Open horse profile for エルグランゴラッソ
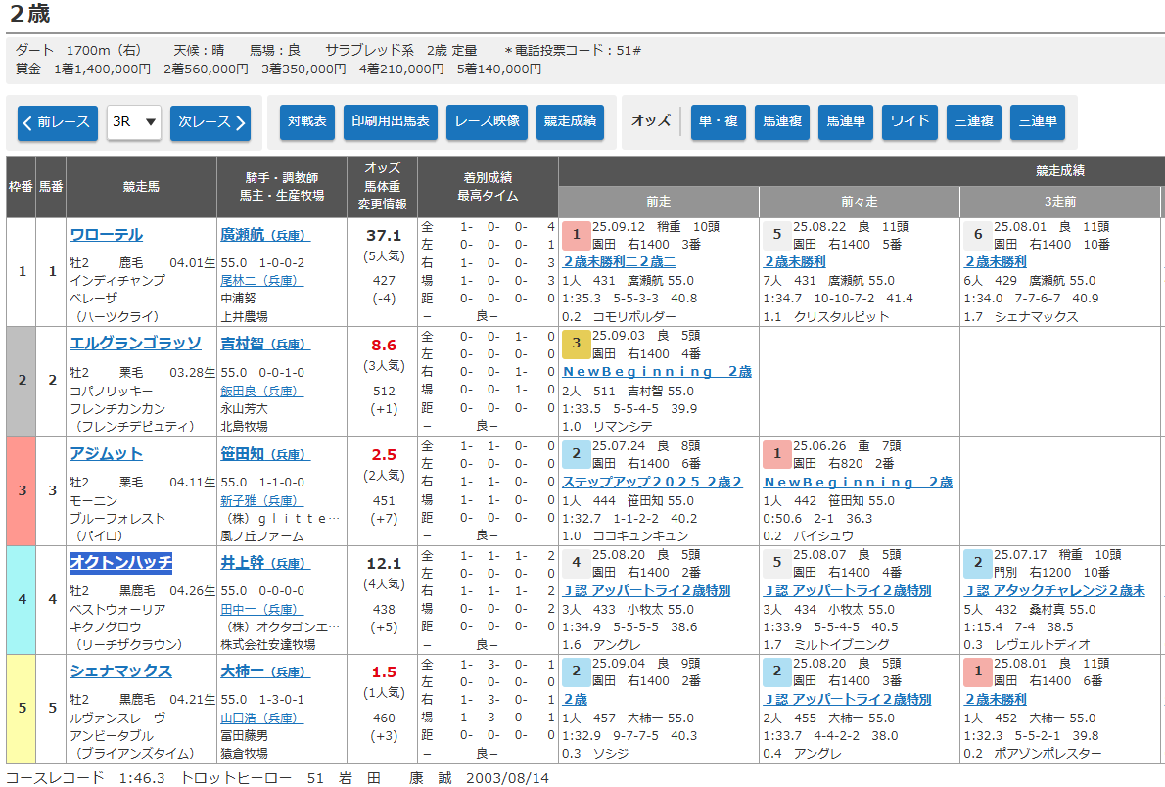This screenshot has height=787, width=1165. [x=135, y=344]
